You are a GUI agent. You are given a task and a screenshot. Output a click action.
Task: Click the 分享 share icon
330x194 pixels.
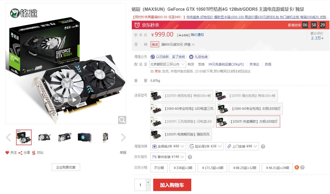(x=20, y=153)
